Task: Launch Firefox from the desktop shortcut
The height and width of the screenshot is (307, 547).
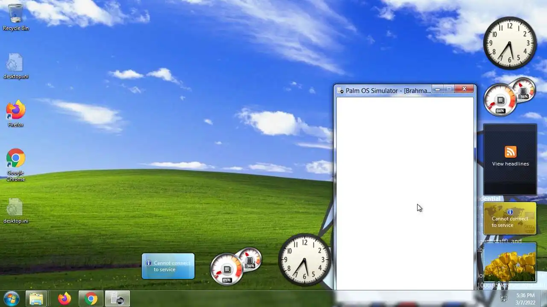Action: [16, 114]
